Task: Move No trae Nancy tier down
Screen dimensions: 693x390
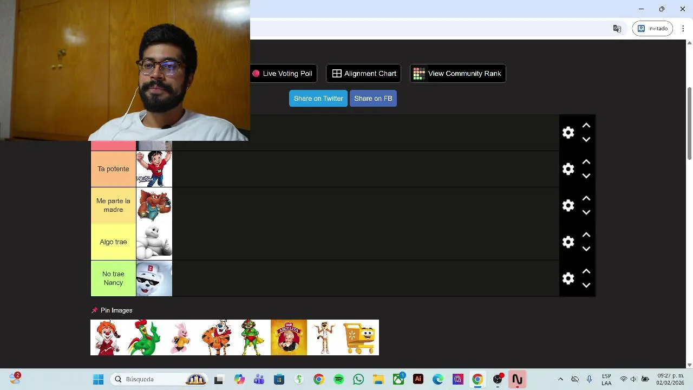Action: click(x=586, y=285)
